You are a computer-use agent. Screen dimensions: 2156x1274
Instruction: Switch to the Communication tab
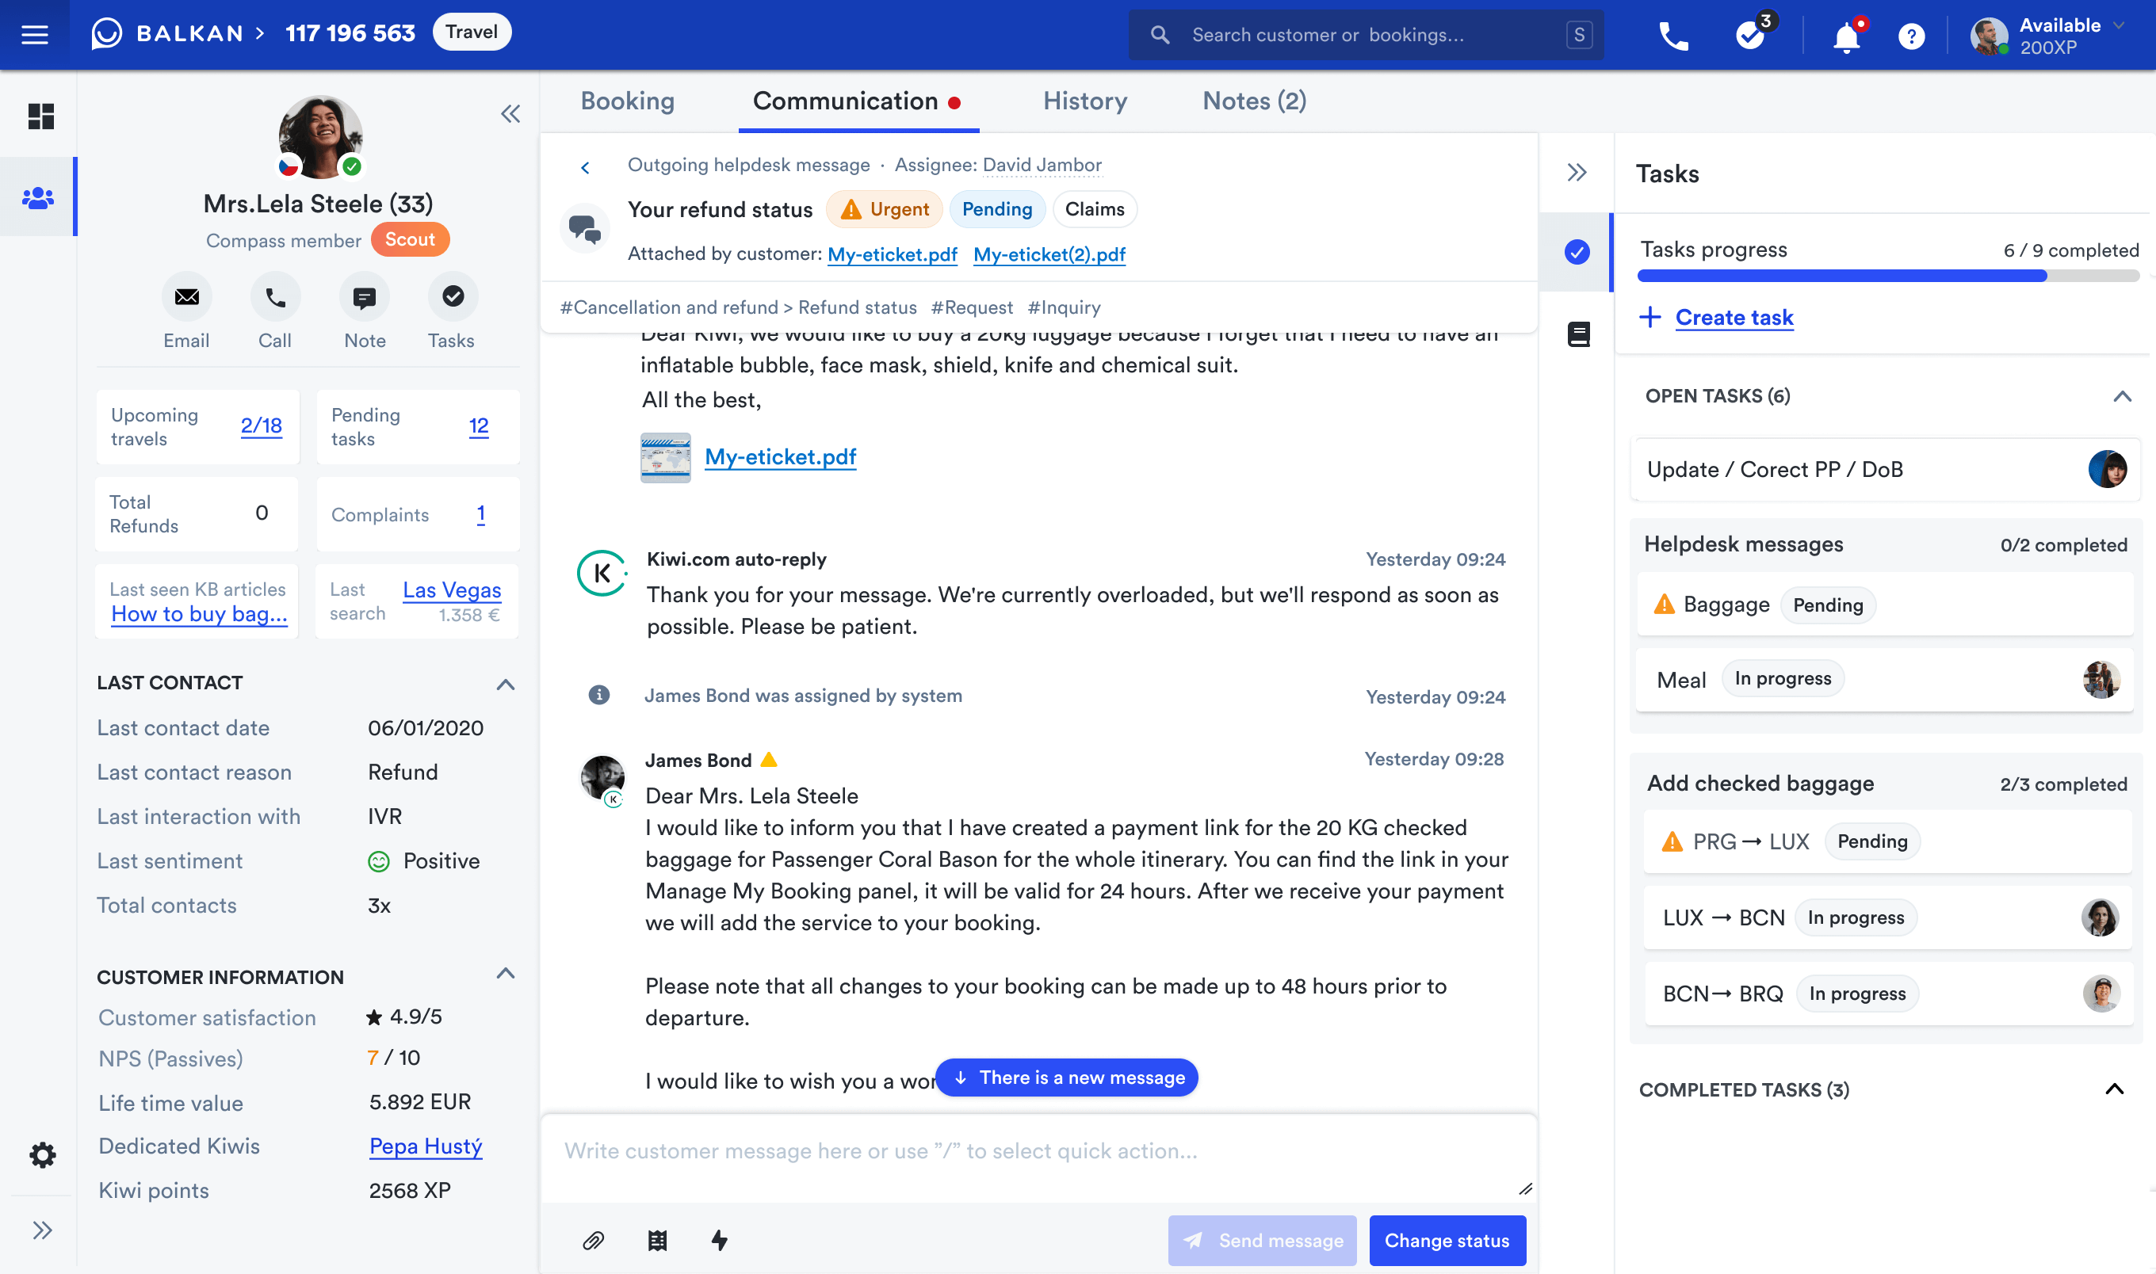click(858, 101)
